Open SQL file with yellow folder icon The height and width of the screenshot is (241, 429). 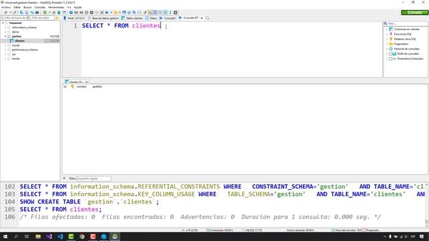(x=116, y=13)
